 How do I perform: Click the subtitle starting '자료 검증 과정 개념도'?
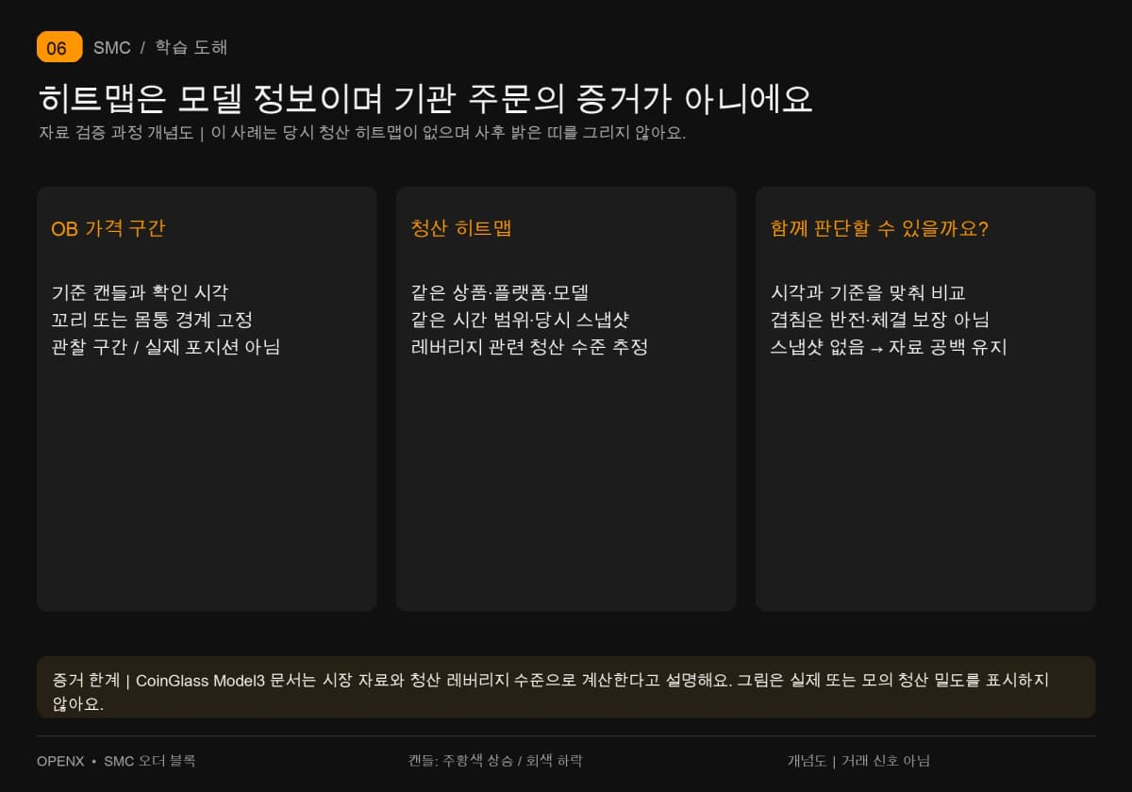point(362,133)
